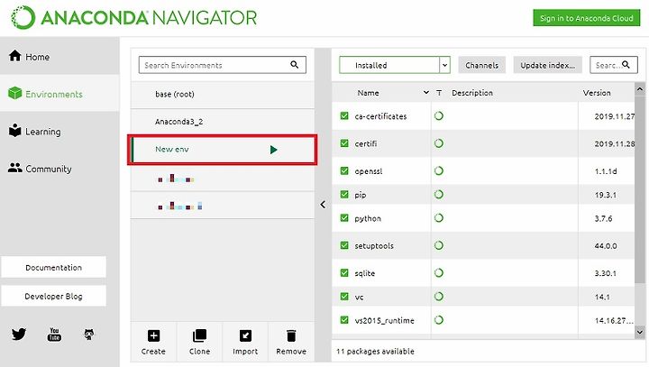The image size is (649, 367).
Task: Click the Learning book icon
Action: pyautogui.click(x=15, y=130)
